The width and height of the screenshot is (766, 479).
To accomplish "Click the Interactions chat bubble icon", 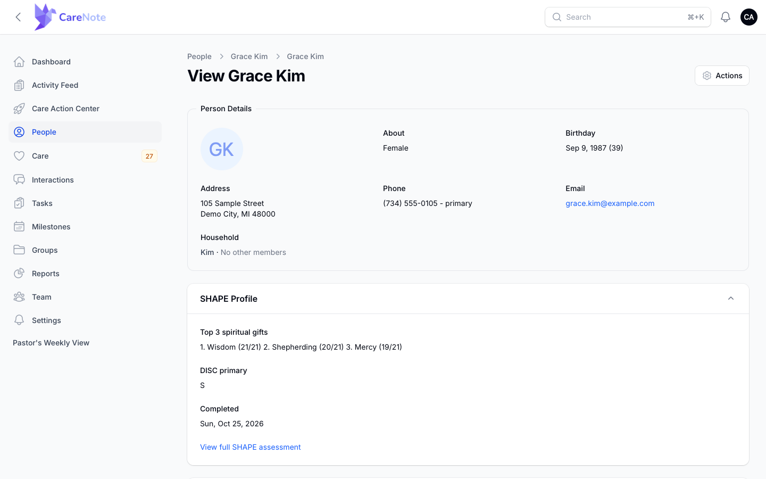I will tap(19, 180).
